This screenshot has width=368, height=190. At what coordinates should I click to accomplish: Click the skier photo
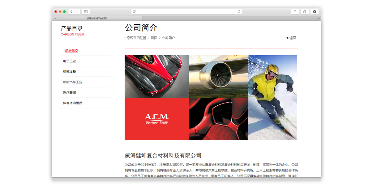pyautogui.click(x=272, y=97)
